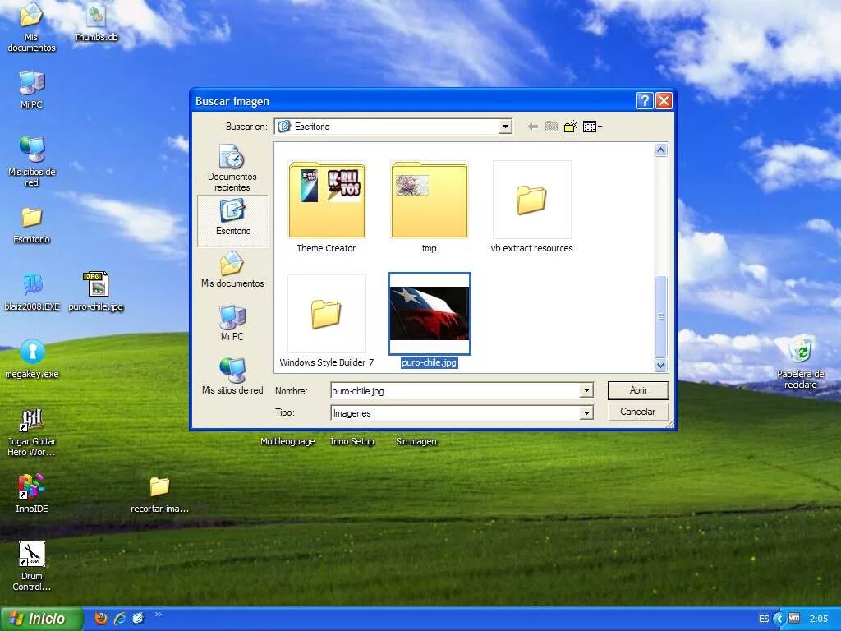This screenshot has width=841, height=631.
Task: Launch Internet Explorer from quick launch
Action: pos(120,619)
